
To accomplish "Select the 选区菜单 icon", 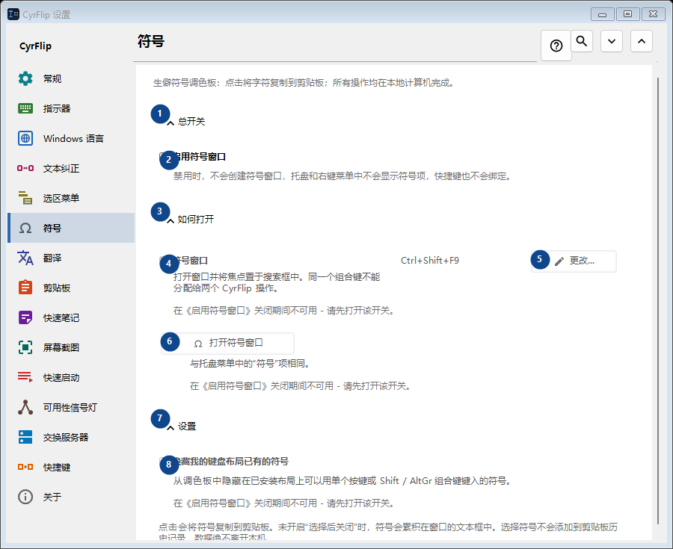I will (25, 198).
